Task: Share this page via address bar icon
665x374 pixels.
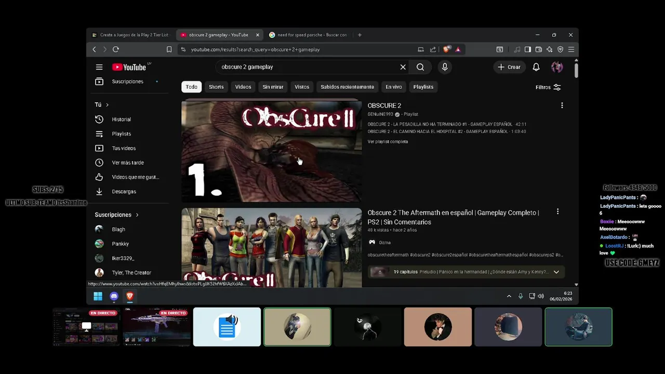Action: click(x=433, y=49)
